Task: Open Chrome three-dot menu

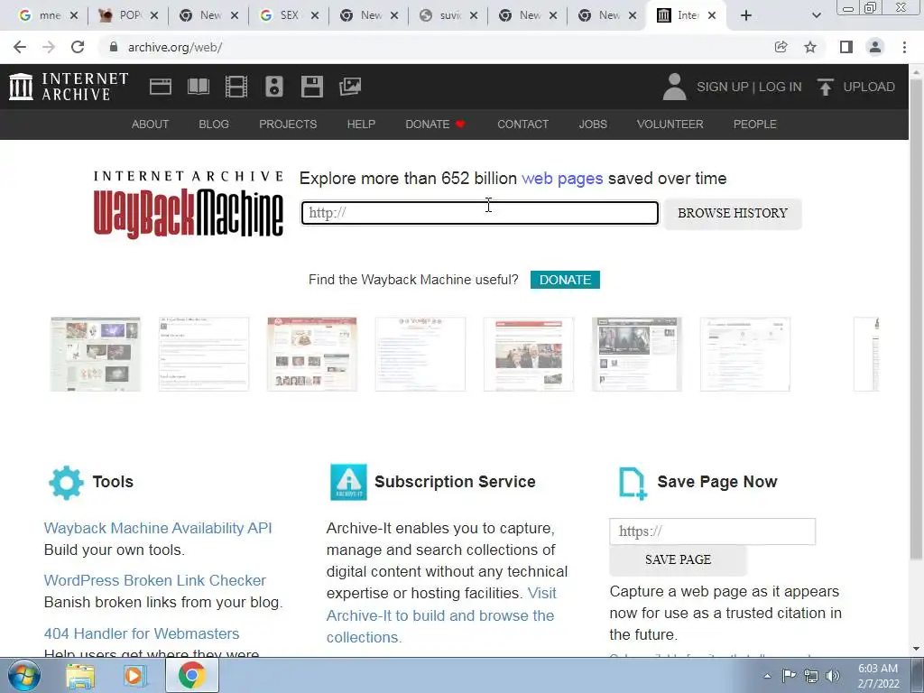Action: tap(904, 47)
